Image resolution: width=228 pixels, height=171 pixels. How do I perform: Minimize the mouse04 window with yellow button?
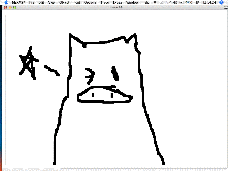pos(10,7)
